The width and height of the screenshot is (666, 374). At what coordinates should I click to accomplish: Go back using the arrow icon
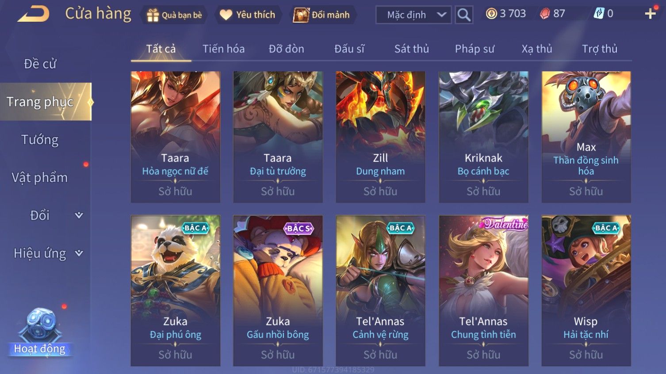click(x=33, y=14)
